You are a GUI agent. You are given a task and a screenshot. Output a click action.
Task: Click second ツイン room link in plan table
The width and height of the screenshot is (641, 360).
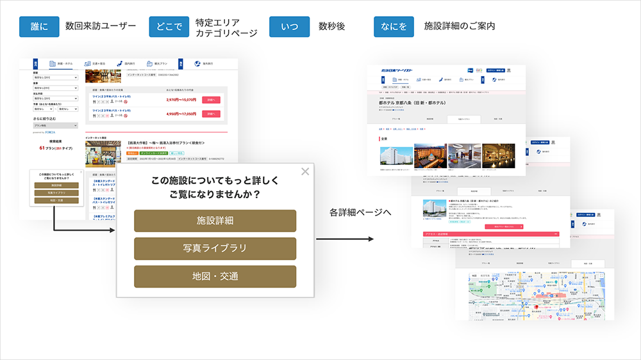pyautogui.click(x=112, y=111)
